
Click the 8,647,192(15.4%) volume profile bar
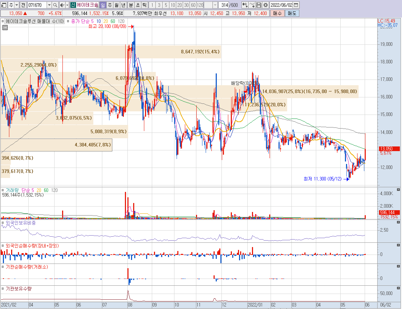click(x=111, y=52)
